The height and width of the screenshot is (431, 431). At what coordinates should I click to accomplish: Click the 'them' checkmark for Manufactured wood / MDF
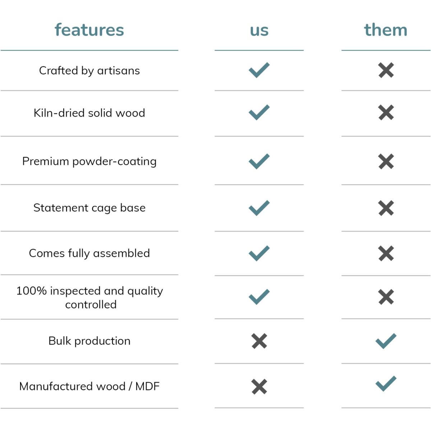pos(386,384)
